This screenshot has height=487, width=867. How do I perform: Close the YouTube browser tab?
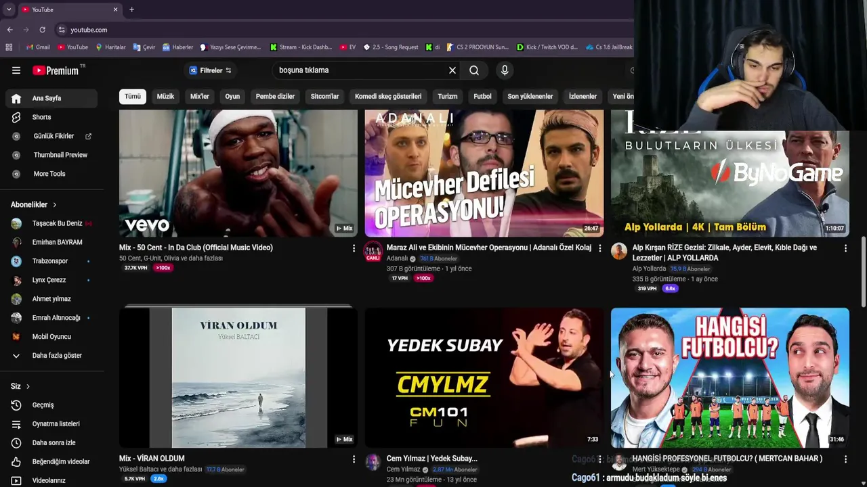(x=115, y=9)
